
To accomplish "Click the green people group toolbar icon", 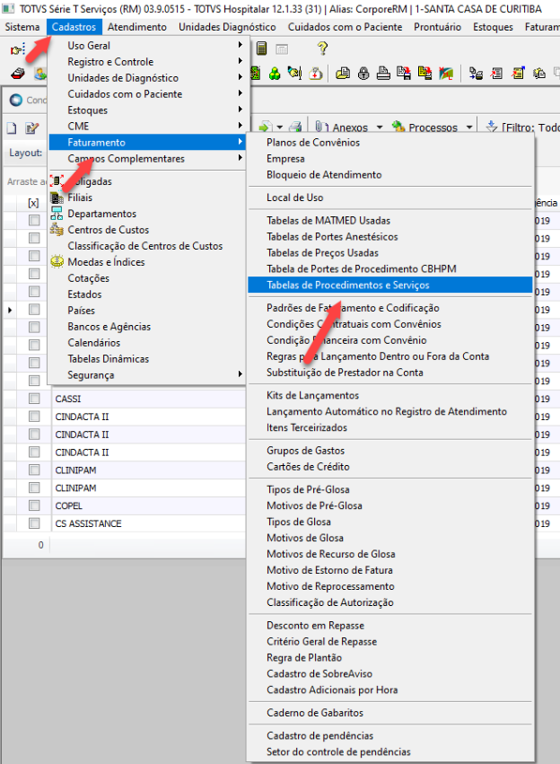I will coord(275,74).
